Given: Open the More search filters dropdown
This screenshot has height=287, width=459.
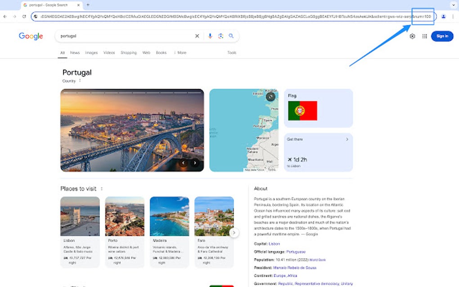Looking at the screenshot, I should (180, 53).
